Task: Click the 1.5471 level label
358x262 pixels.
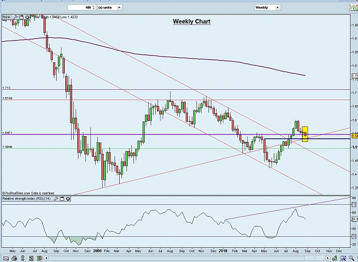Action: tap(7, 133)
